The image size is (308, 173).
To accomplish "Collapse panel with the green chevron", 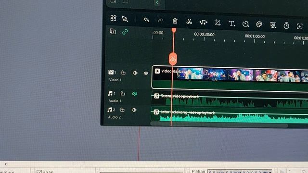I will 157,2.
